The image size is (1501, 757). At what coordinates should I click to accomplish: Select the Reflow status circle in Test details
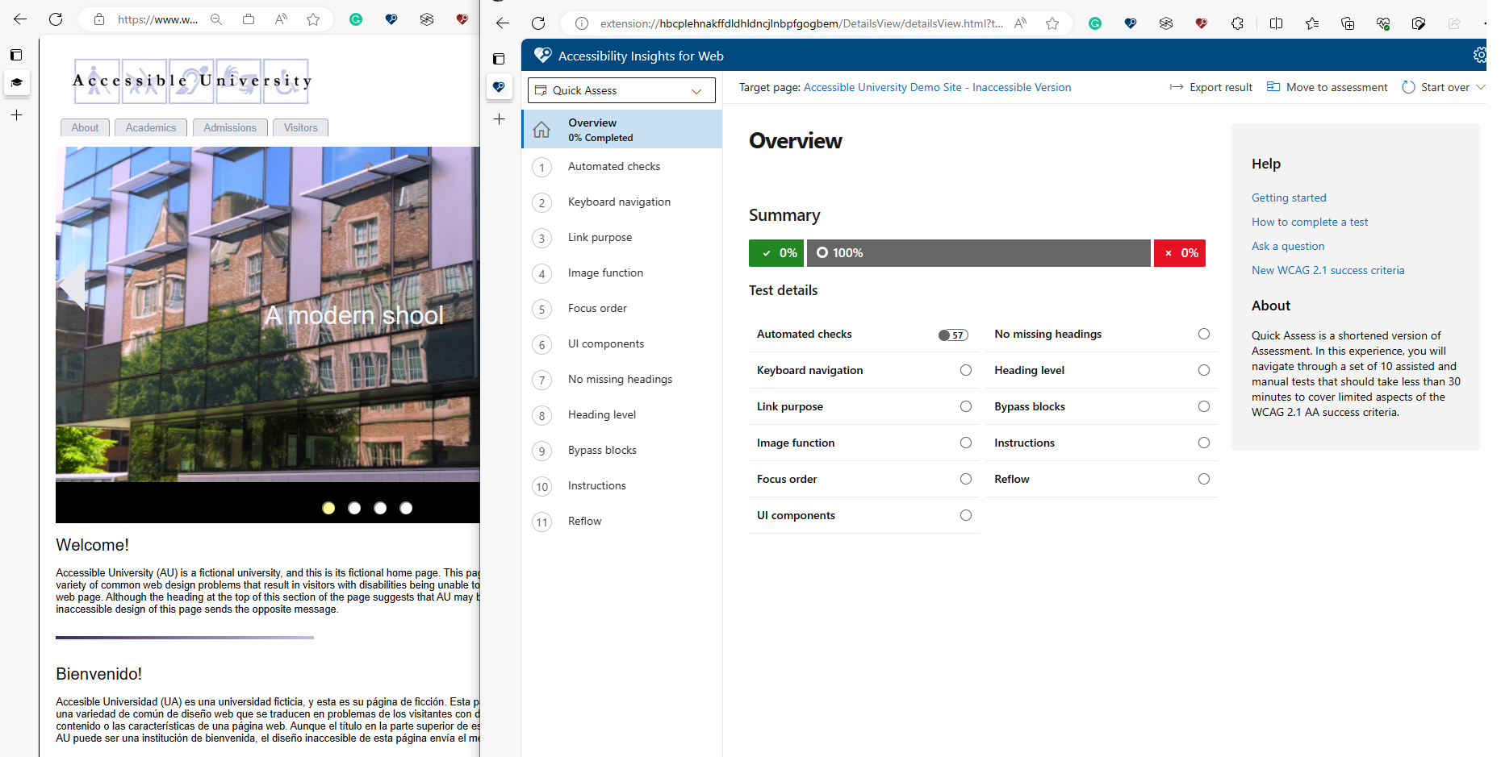click(1204, 479)
